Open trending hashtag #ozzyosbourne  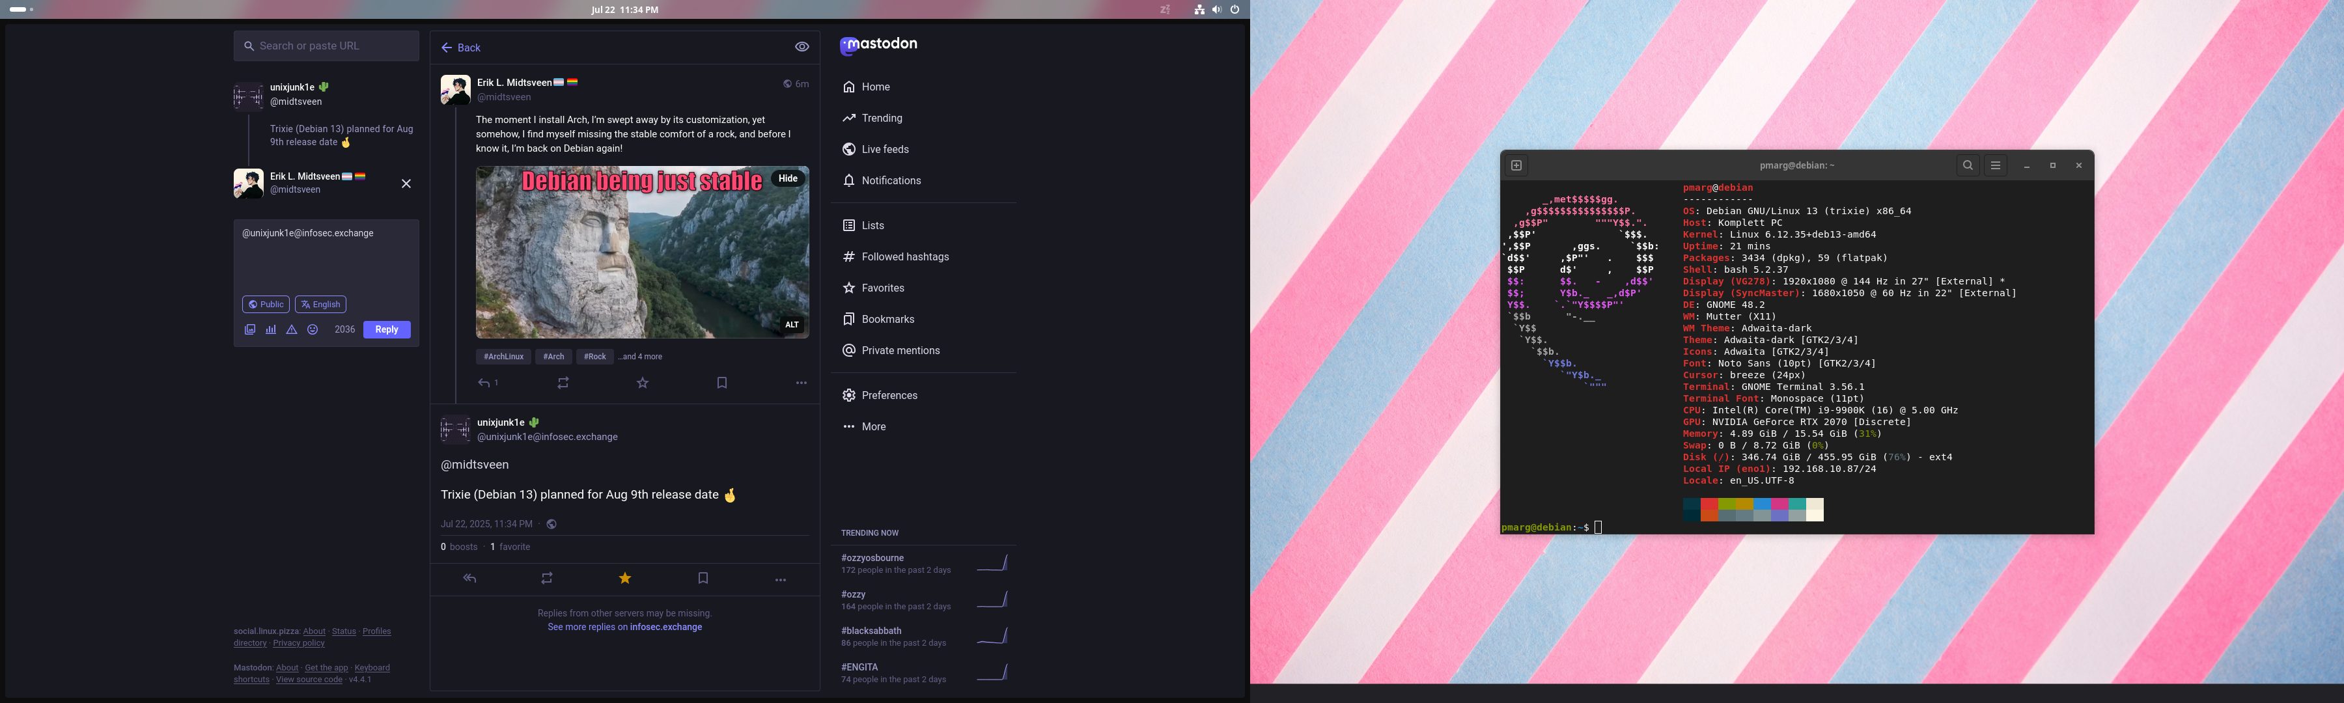tap(872, 557)
